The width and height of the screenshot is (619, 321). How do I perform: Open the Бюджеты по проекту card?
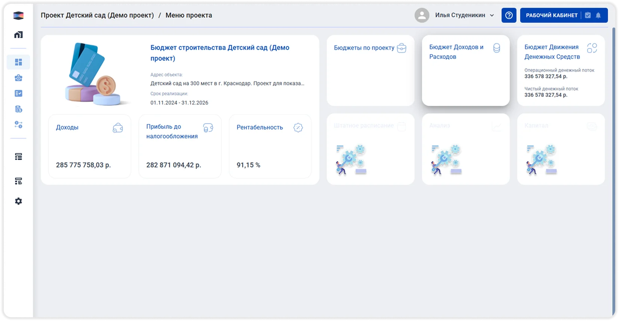[370, 71]
